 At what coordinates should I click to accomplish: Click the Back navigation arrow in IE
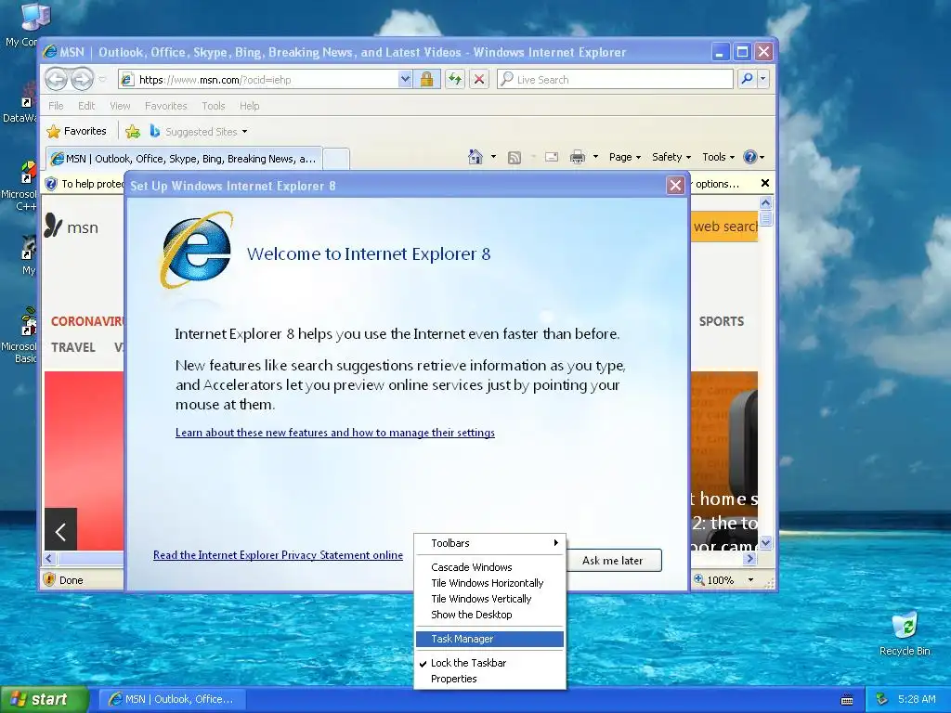coord(57,79)
